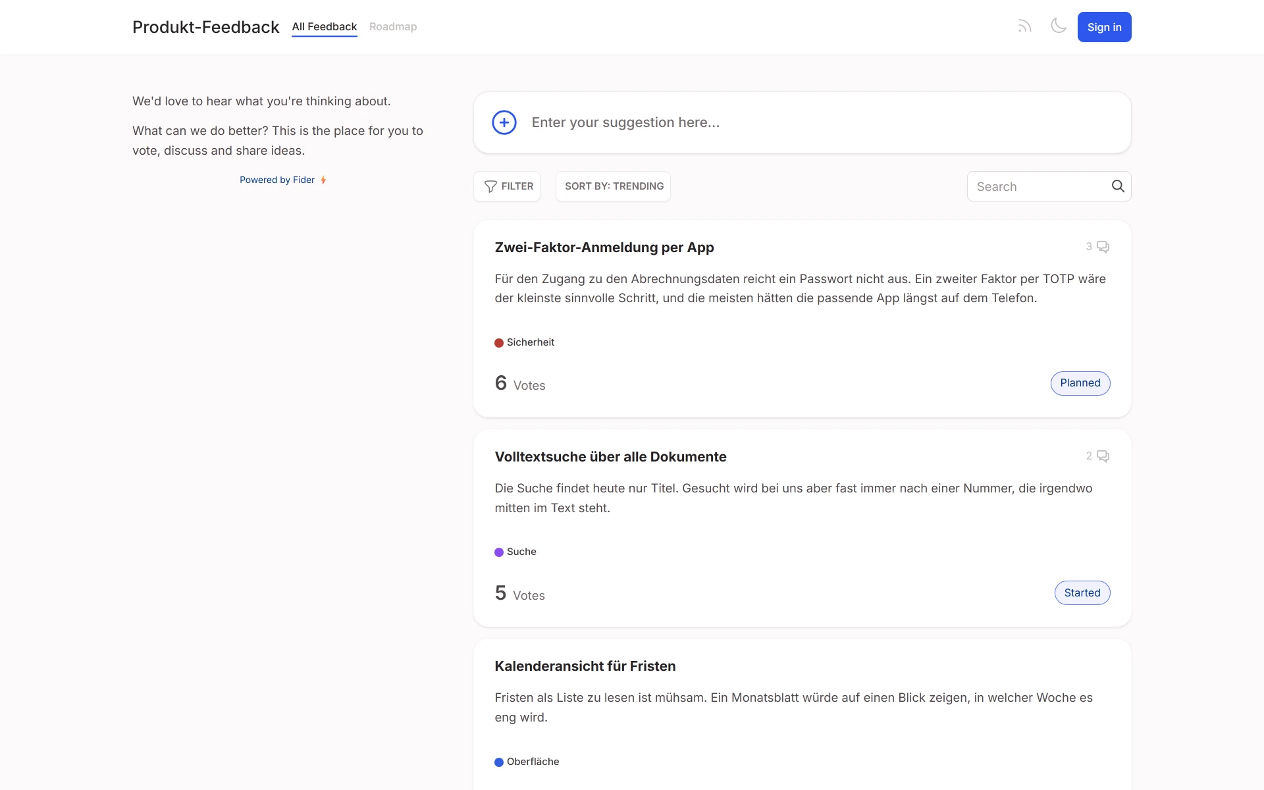Open the RSS feed icon in header

click(x=1024, y=26)
